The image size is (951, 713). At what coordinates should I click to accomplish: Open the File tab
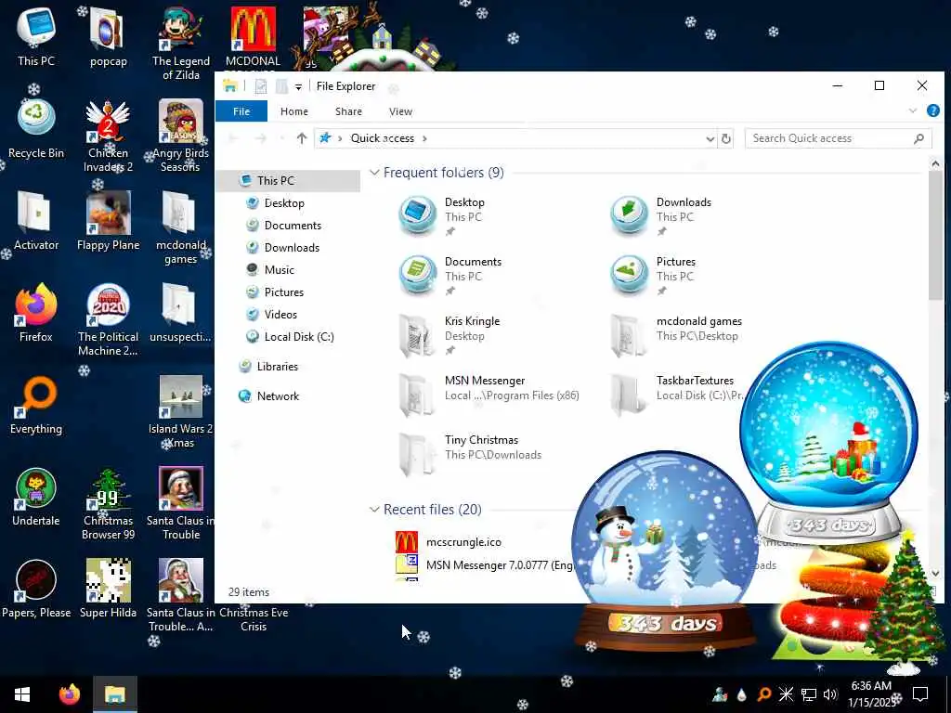tap(241, 111)
